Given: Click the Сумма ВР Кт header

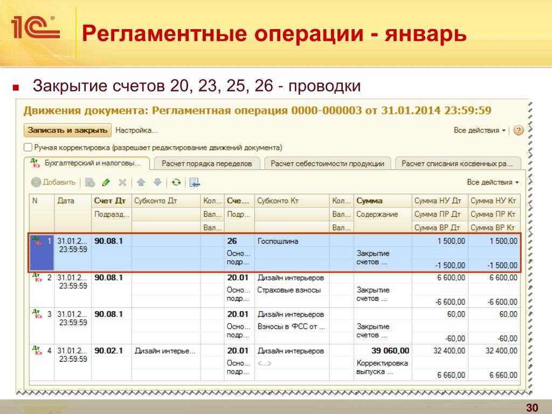Looking at the screenshot, I should click(x=494, y=227).
